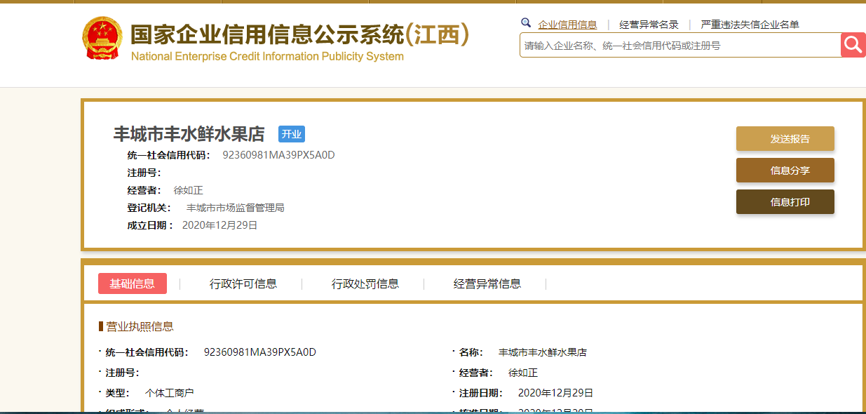Select 企业信用信息 search category

[x=567, y=25]
